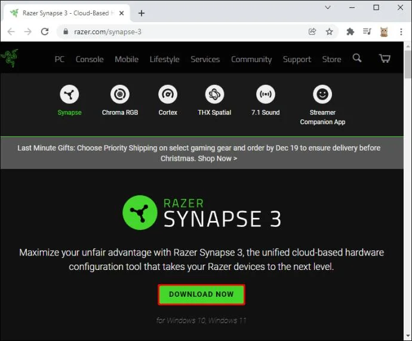Image resolution: width=412 pixels, height=341 pixels.
Task: Follow the Shop Now > link
Action: coord(217,158)
